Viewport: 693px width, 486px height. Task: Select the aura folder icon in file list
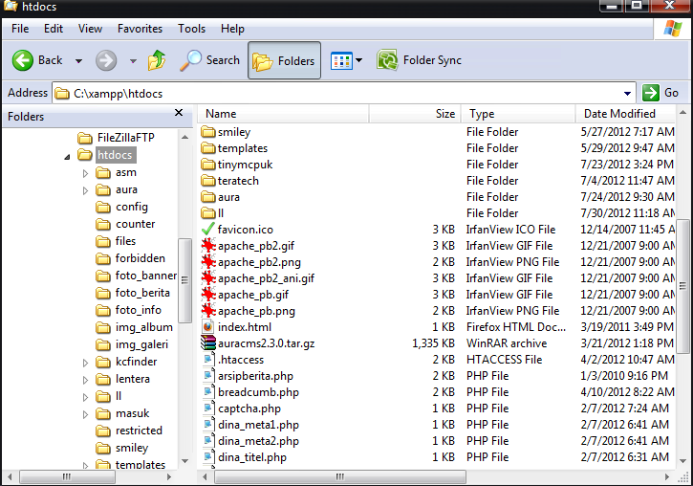tap(208, 197)
